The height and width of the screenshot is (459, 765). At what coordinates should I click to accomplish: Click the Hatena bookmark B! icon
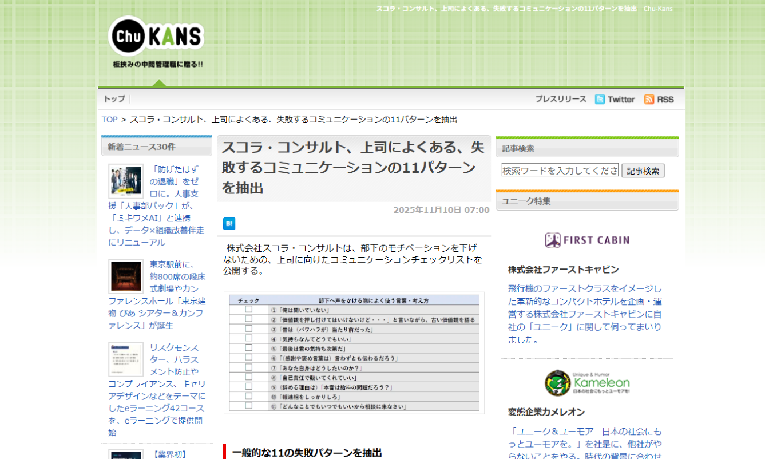(x=229, y=224)
